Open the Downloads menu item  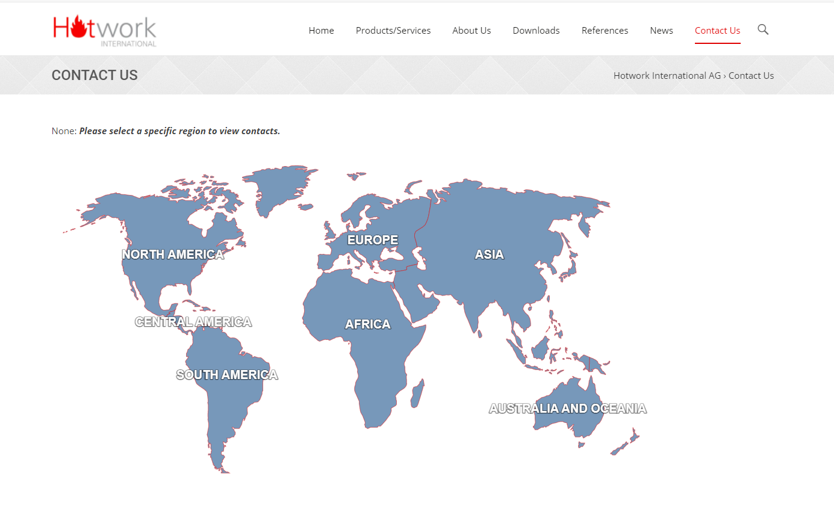536,30
